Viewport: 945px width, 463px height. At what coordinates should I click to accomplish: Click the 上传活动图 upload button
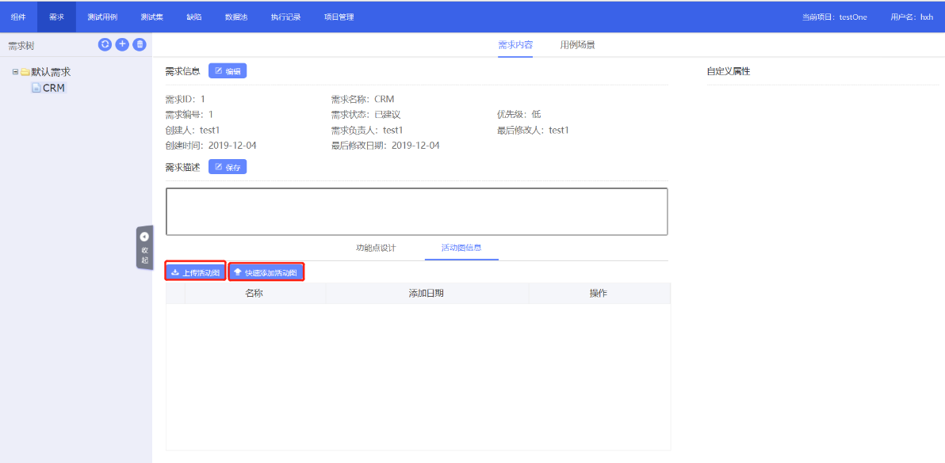(195, 272)
